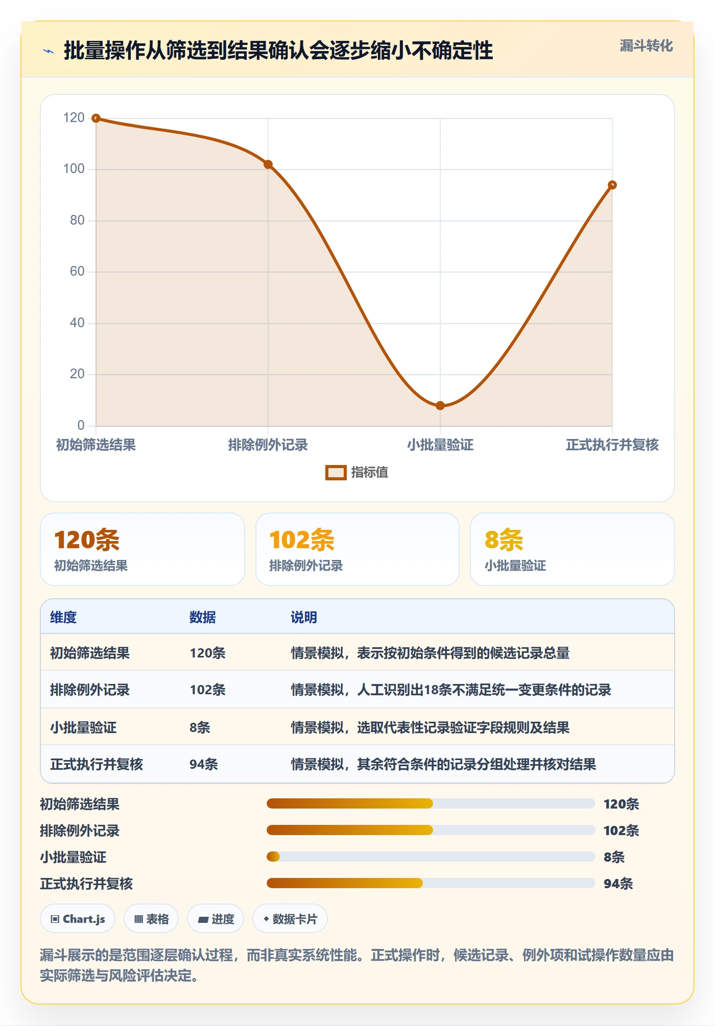Click the y-axis label 100
This screenshot has width=715, height=1026.
(74, 169)
